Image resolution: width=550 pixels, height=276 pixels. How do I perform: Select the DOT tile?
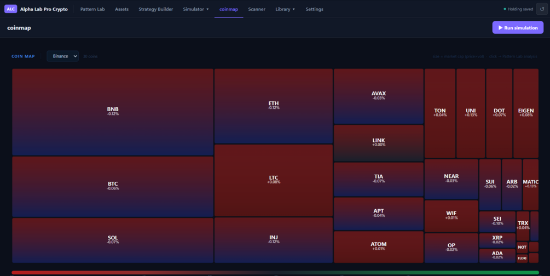tap(499, 113)
